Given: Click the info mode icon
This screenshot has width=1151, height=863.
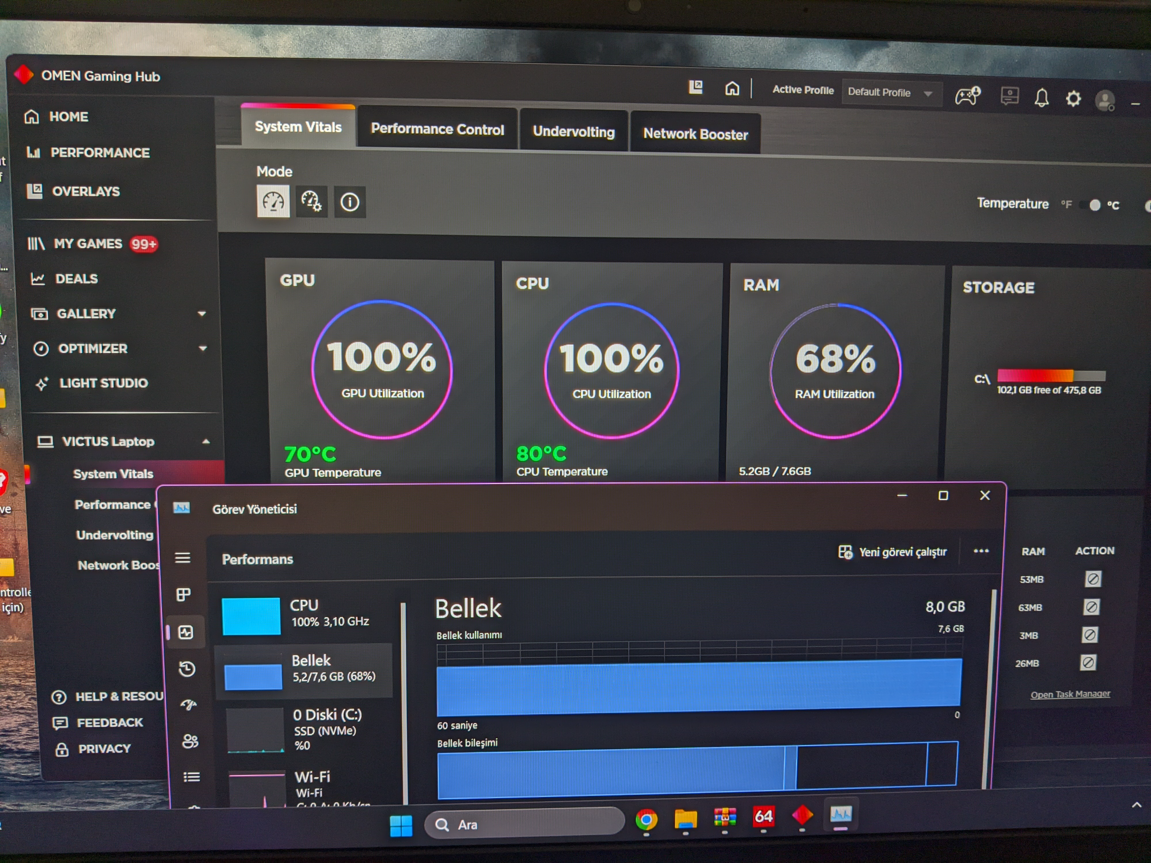Looking at the screenshot, I should click(350, 202).
